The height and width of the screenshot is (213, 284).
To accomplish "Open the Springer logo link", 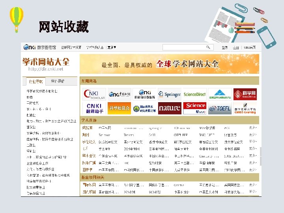I will click(170, 94).
